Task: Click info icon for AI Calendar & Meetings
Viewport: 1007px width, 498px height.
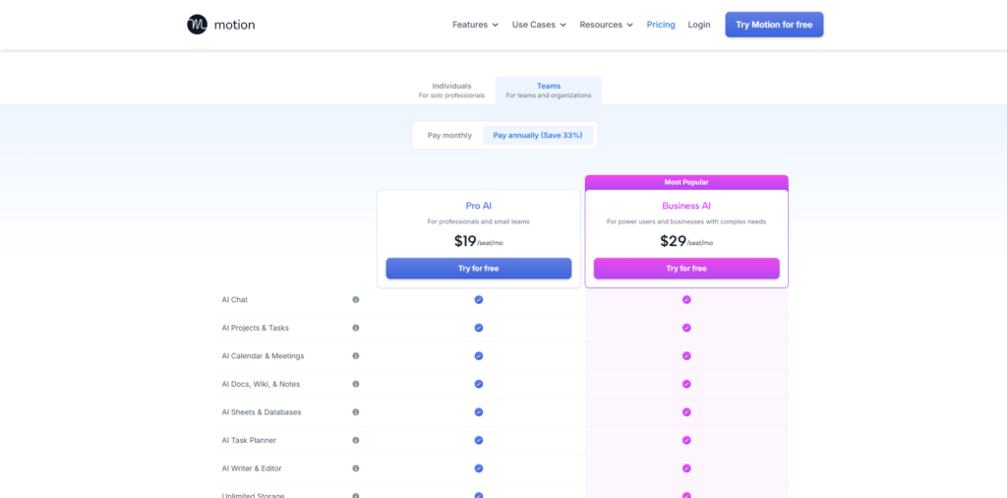Action: point(356,356)
